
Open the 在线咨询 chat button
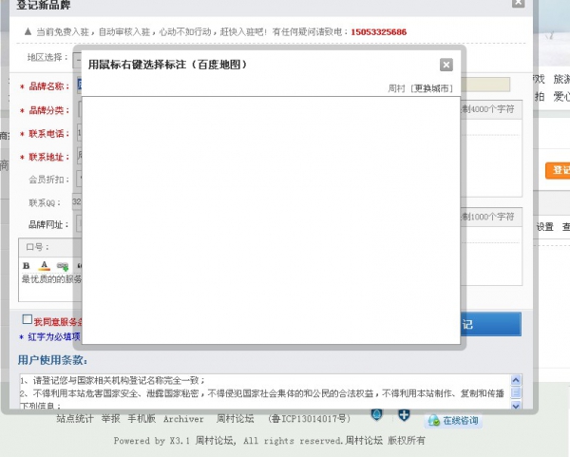[x=453, y=421]
